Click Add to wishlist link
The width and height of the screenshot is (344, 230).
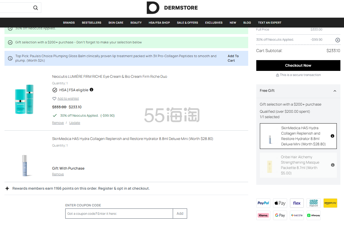68,99
